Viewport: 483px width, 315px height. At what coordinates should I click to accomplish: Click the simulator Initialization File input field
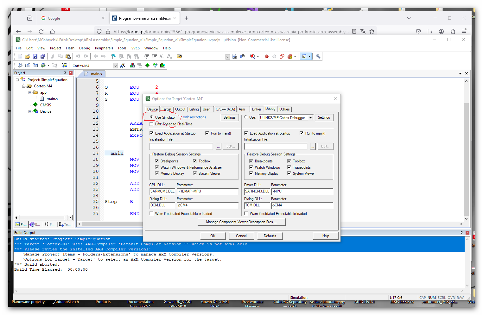[181, 146]
